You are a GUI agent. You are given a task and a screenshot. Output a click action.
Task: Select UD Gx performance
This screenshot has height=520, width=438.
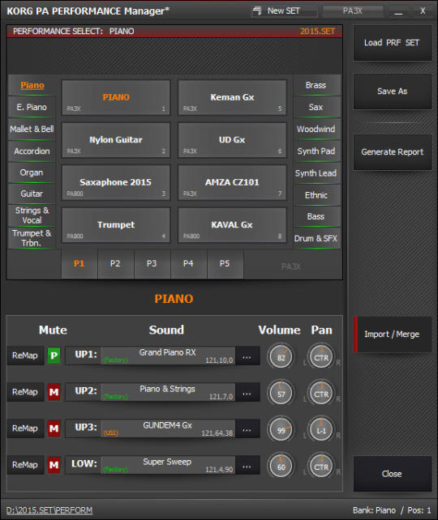coord(232,140)
